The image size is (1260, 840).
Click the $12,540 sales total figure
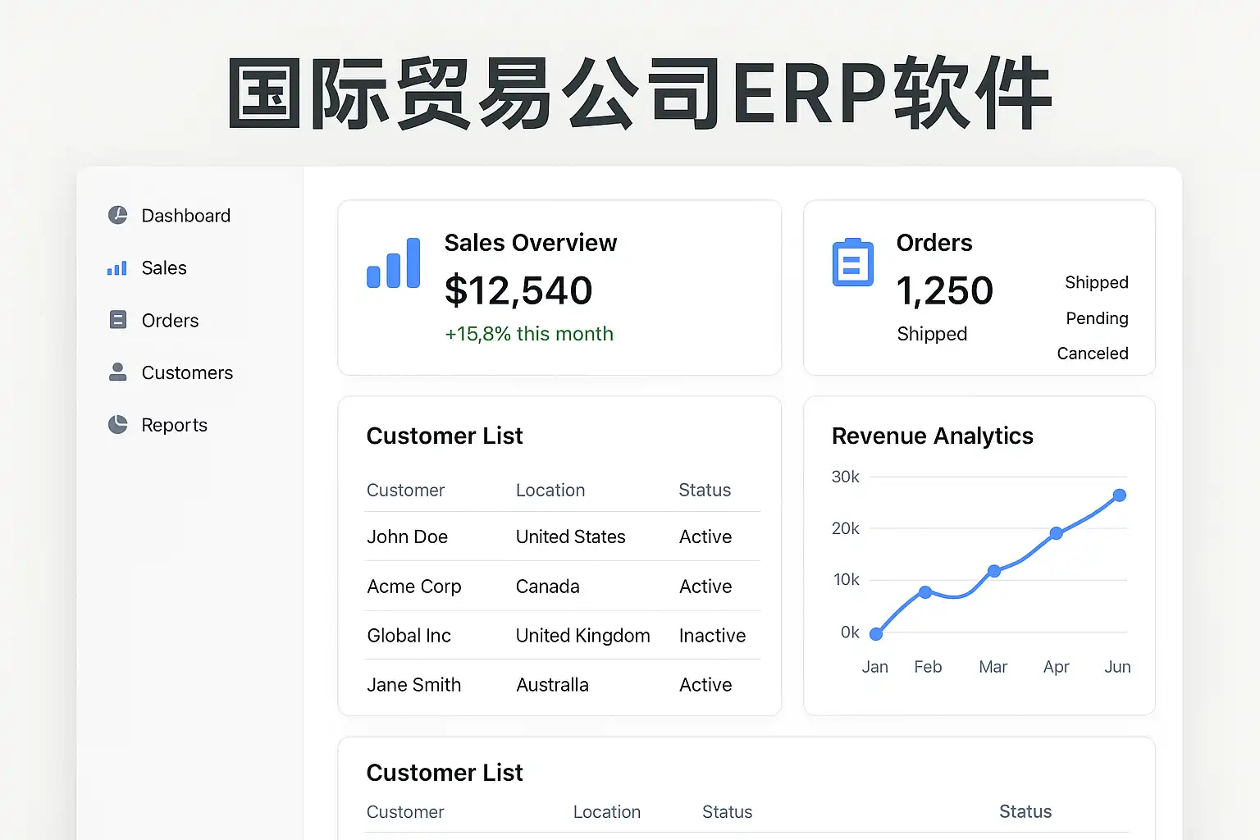(518, 291)
